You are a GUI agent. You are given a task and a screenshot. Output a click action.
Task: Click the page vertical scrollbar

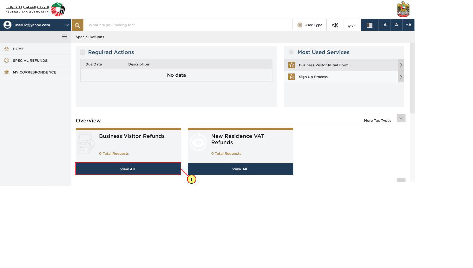pyautogui.click(x=412, y=79)
